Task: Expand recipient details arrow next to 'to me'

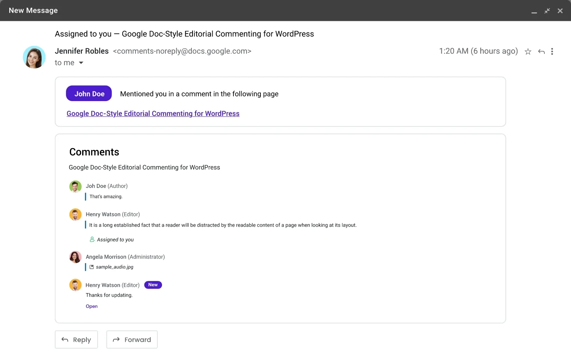Action: coord(81,63)
